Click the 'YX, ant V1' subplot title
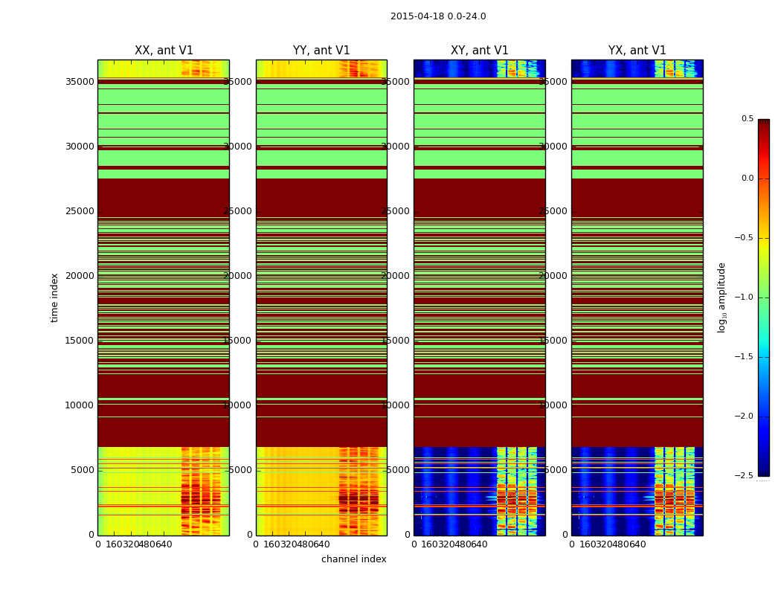 click(x=637, y=51)
